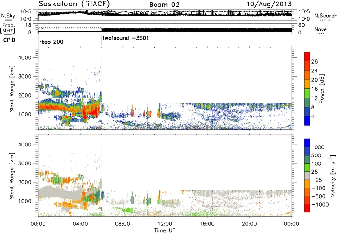Click the '-1000' velocity colorbar tick value
This screenshot has width=337, height=233.
(320, 204)
